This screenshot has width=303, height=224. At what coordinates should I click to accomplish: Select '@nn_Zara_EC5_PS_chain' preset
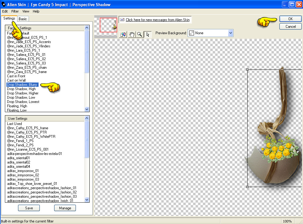(27, 68)
